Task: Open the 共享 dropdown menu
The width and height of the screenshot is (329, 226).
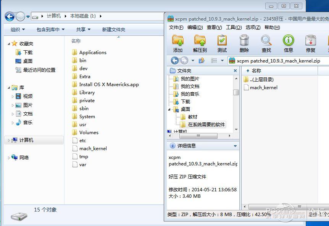Action: click(x=83, y=29)
